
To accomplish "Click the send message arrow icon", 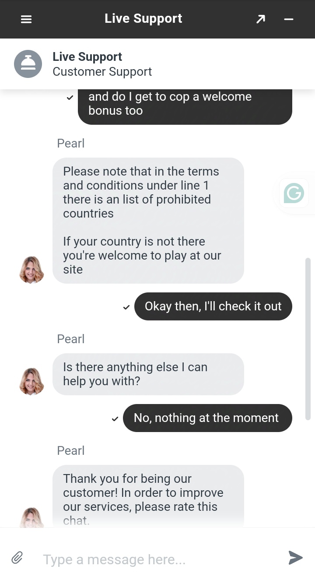I will pos(295,558).
